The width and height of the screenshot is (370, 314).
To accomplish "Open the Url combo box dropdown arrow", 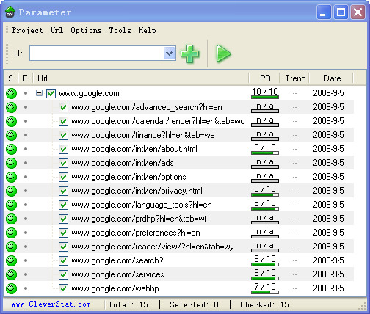I will point(169,53).
